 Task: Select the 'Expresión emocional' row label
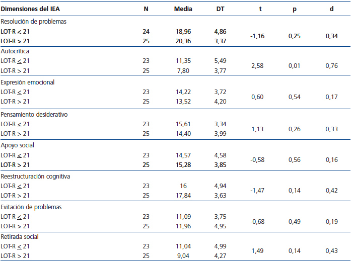(x=27, y=82)
